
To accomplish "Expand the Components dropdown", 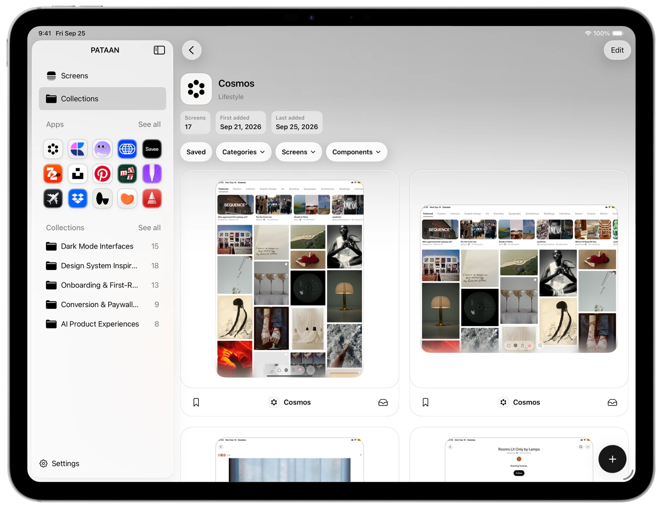I will point(356,152).
